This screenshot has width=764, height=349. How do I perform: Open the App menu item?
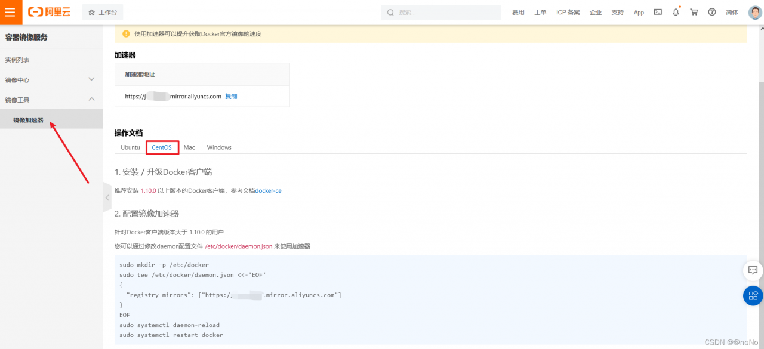[x=639, y=12]
